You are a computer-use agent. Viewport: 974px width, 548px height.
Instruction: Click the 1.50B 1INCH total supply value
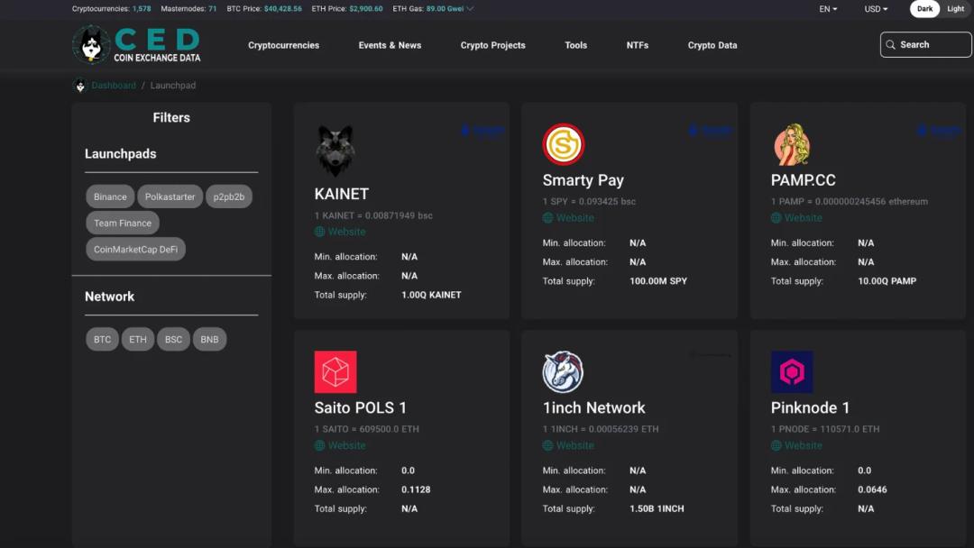click(657, 509)
